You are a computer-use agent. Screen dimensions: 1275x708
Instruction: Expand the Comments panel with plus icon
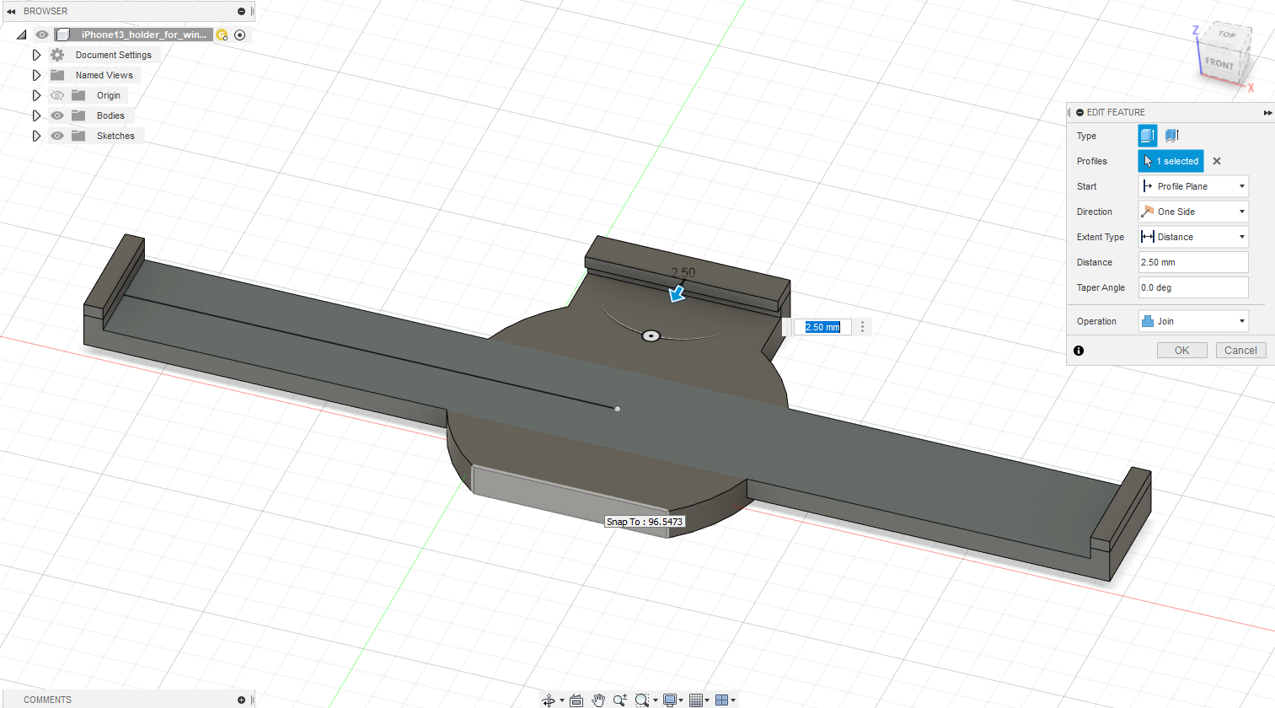point(241,700)
